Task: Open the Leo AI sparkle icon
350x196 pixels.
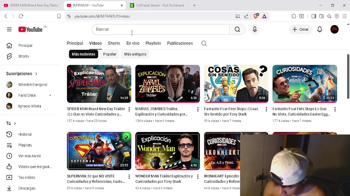Action: coord(329,16)
